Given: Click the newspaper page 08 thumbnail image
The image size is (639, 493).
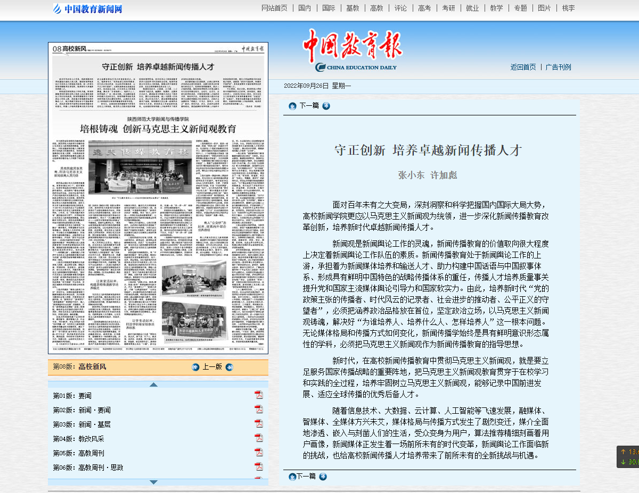Looking at the screenshot, I should [x=158, y=198].
